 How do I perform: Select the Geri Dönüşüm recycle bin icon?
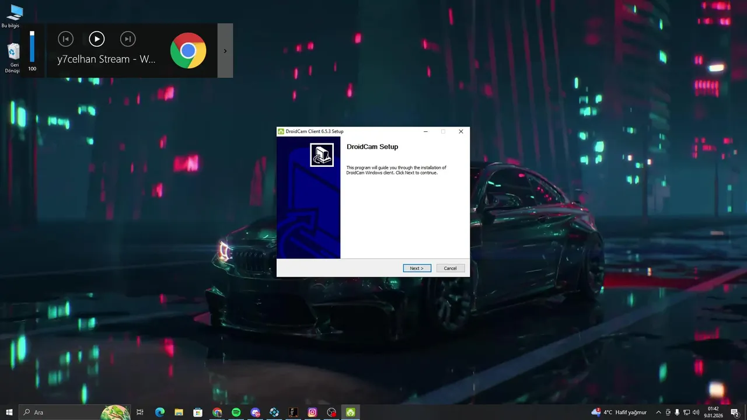pyautogui.click(x=12, y=58)
